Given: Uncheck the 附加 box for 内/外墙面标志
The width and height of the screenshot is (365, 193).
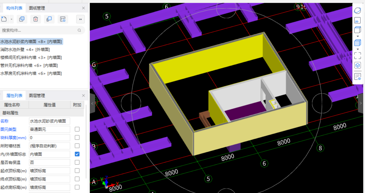Looking at the screenshot, I should coord(77,154).
